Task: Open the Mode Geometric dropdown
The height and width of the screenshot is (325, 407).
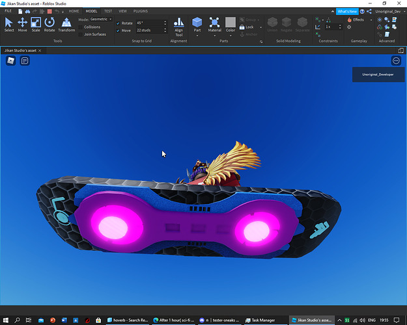Action: pyautogui.click(x=101, y=19)
